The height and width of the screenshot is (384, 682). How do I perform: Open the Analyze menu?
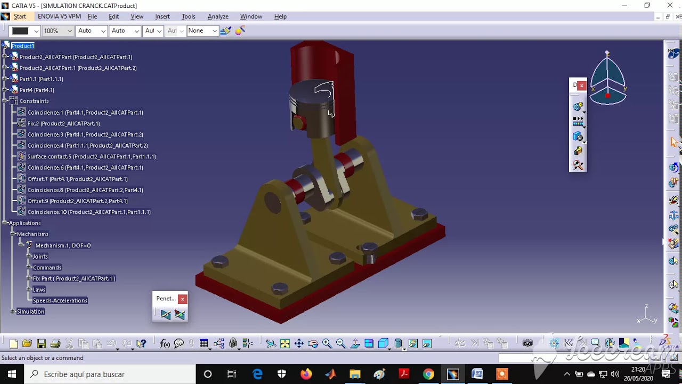pyautogui.click(x=218, y=17)
